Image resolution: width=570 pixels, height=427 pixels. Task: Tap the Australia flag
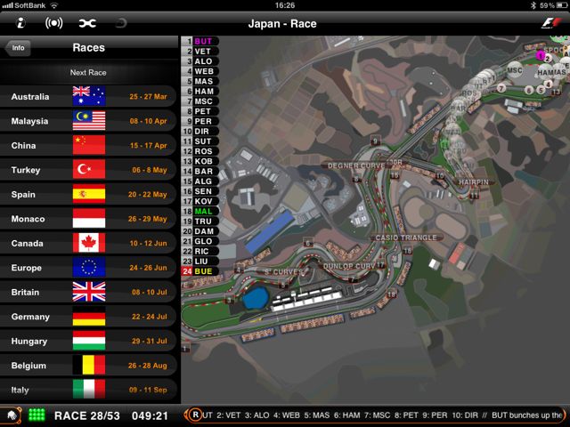[89, 97]
